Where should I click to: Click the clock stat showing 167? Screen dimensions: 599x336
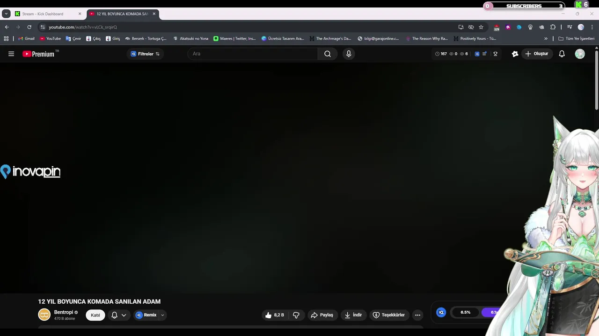(x=441, y=54)
